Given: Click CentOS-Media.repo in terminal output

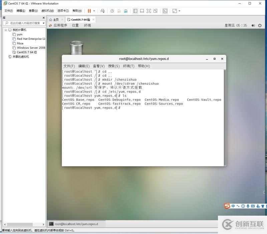Looking at the screenshot, I should coord(162,100).
